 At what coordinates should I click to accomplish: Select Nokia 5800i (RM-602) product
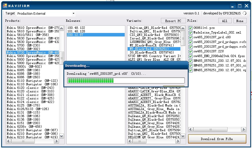coord(33,66)
